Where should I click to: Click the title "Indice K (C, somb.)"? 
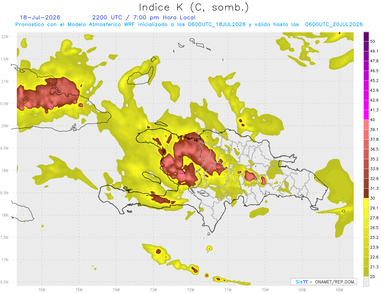[194, 7]
